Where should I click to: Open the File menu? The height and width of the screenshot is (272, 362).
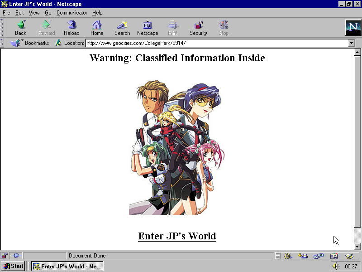click(6, 13)
